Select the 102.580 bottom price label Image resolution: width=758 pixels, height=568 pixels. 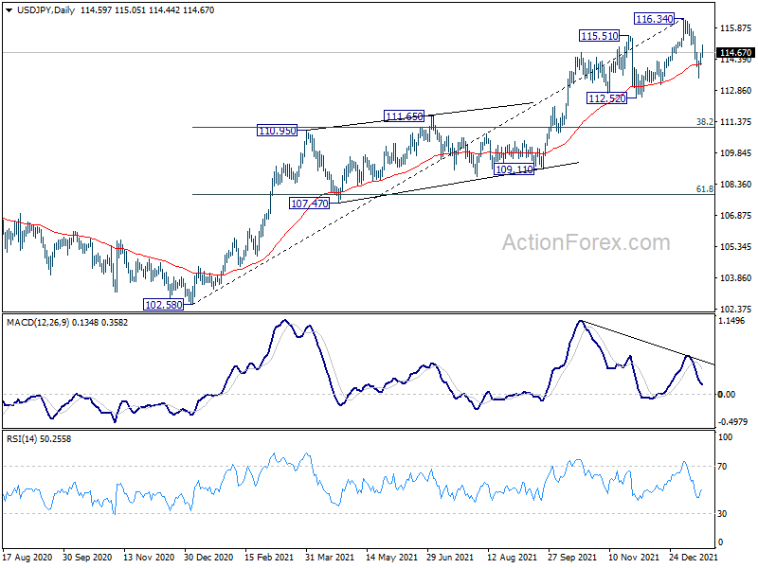coord(163,305)
